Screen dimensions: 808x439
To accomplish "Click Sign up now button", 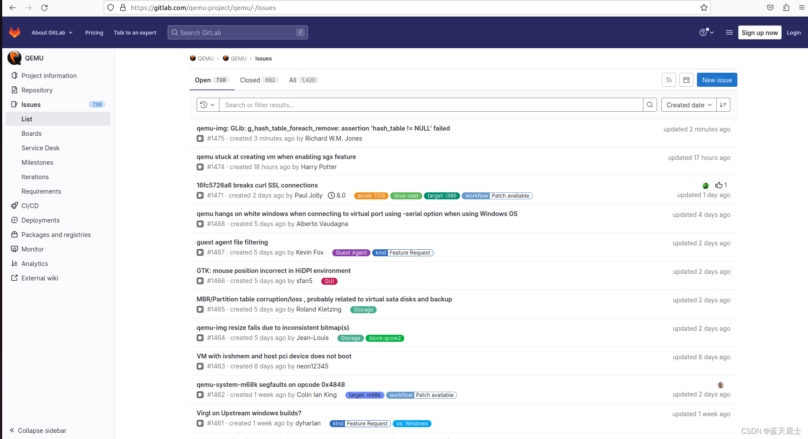I will click(x=760, y=32).
